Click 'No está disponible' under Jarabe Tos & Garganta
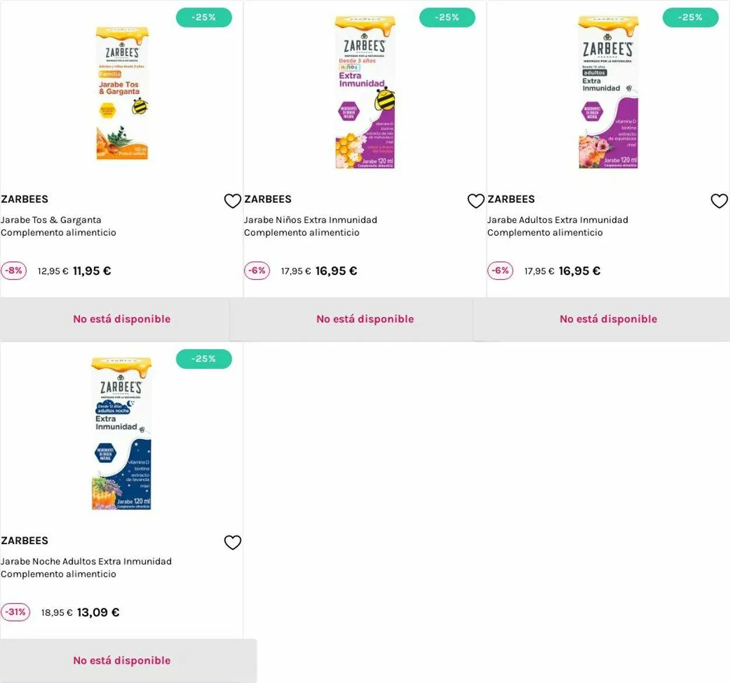 click(121, 319)
